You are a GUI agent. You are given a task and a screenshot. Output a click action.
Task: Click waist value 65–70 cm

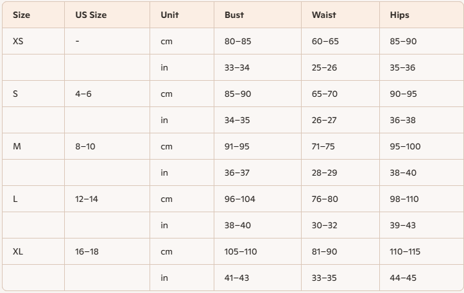point(325,94)
